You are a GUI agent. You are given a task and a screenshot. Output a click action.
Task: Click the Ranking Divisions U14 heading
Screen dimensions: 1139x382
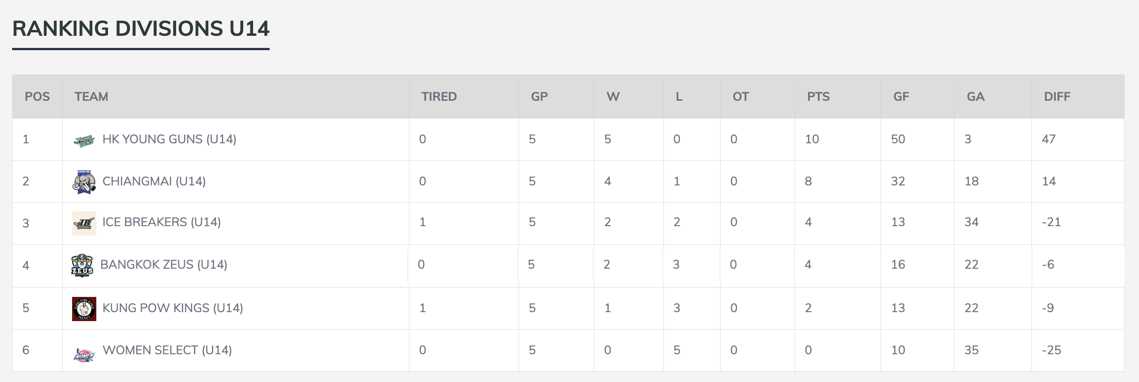(x=141, y=29)
